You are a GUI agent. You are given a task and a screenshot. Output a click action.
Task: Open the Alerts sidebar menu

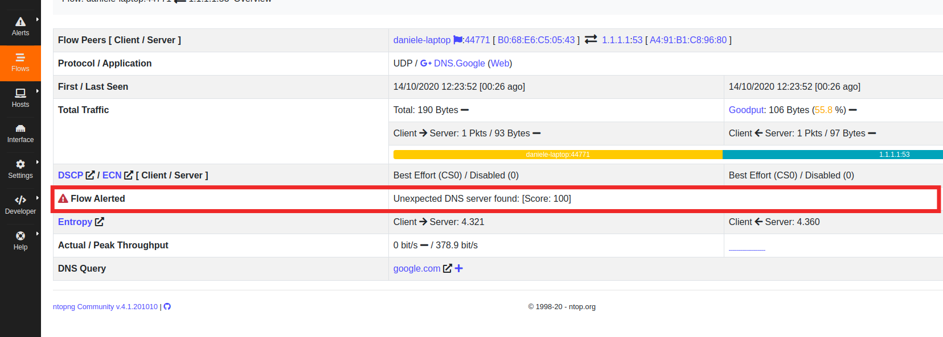point(20,27)
